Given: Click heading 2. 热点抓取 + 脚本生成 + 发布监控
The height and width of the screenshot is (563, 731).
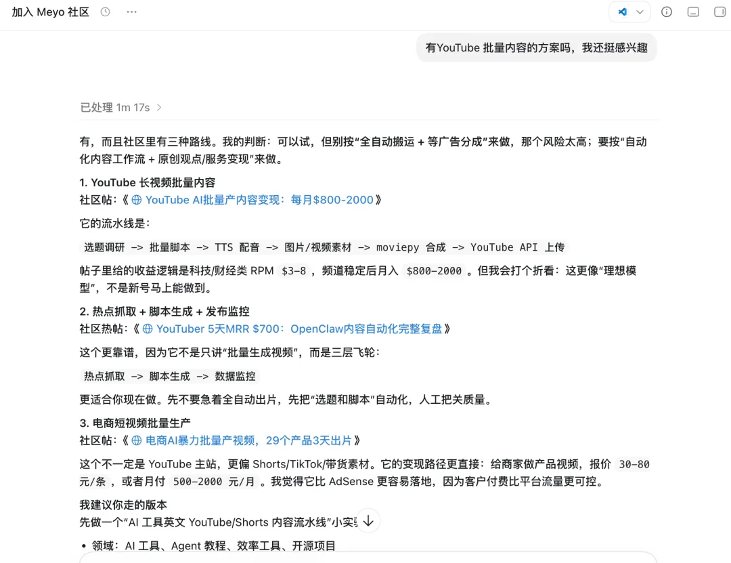Looking at the screenshot, I should [x=164, y=312].
